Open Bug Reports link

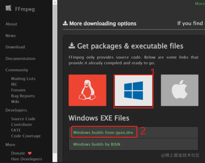point(23,96)
